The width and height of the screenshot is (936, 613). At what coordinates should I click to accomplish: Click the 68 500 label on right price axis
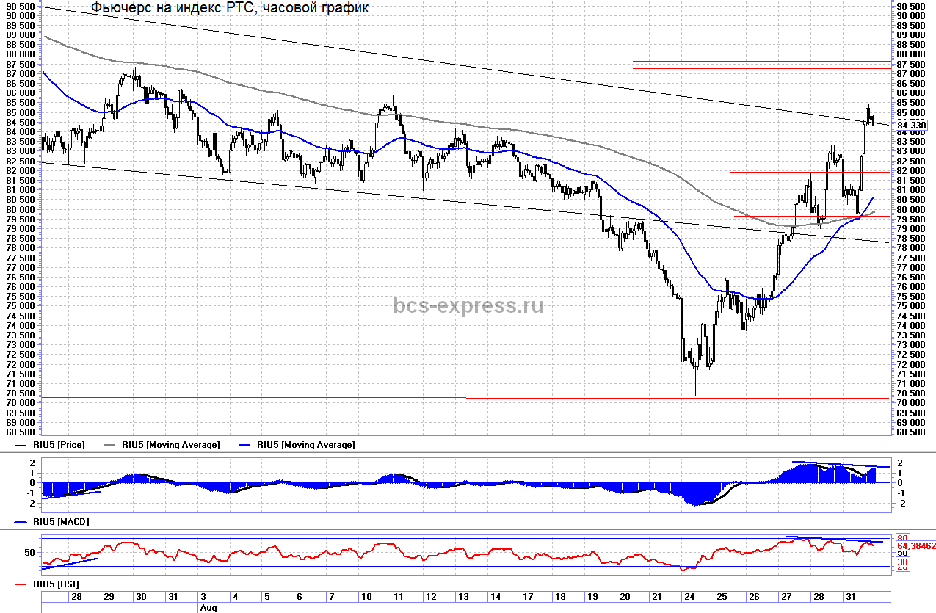click(x=912, y=432)
